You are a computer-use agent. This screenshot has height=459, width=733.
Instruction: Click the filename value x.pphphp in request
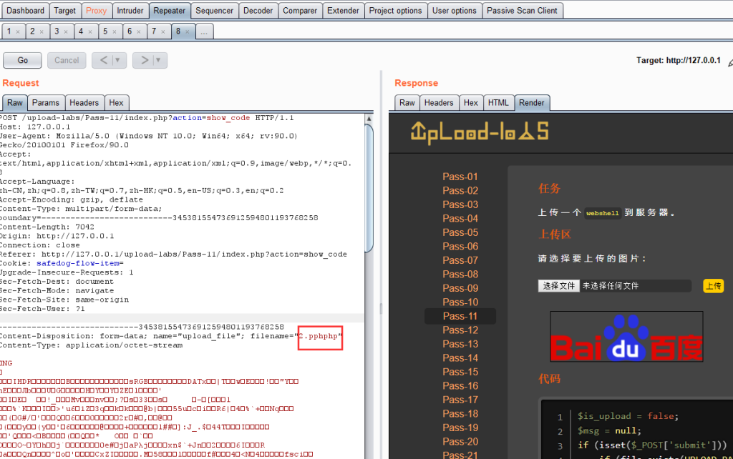[x=320, y=336]
